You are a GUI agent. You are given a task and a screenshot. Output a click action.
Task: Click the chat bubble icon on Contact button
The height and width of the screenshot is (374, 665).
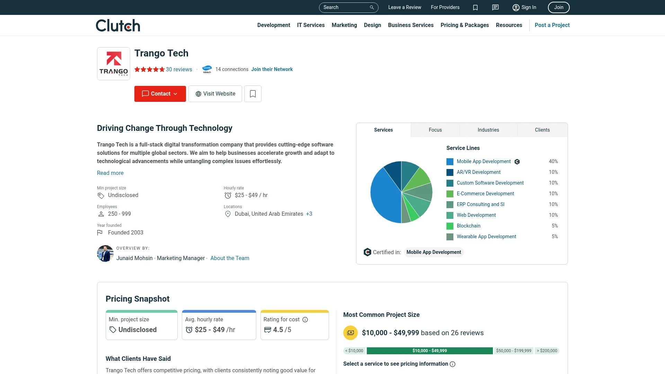coord(145,94)
